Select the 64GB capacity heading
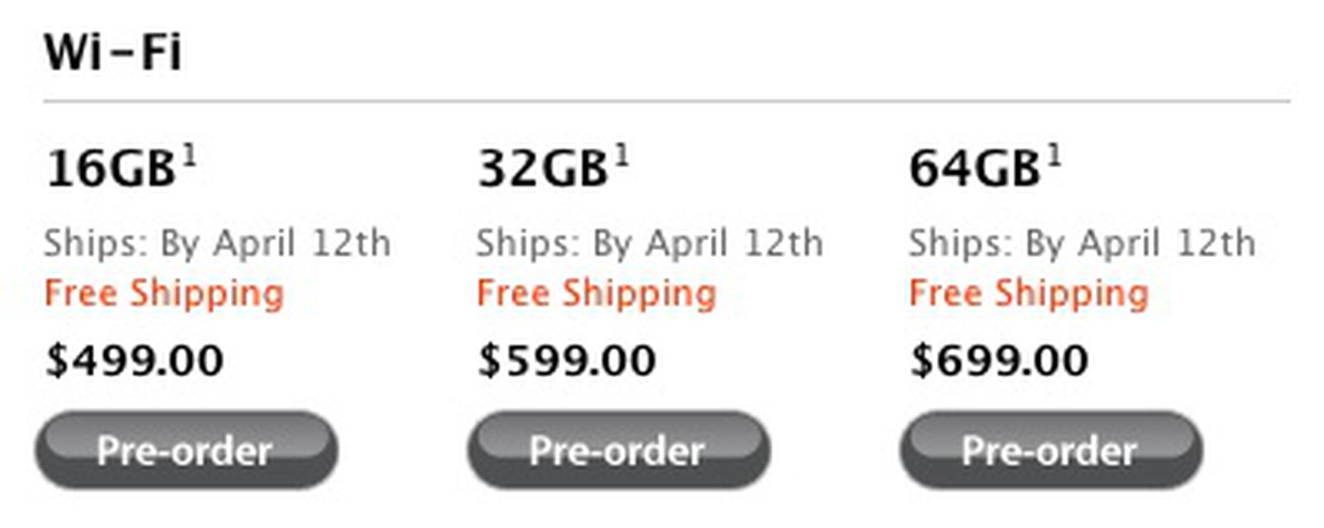Screen dimensions: 1324x528 975,169
